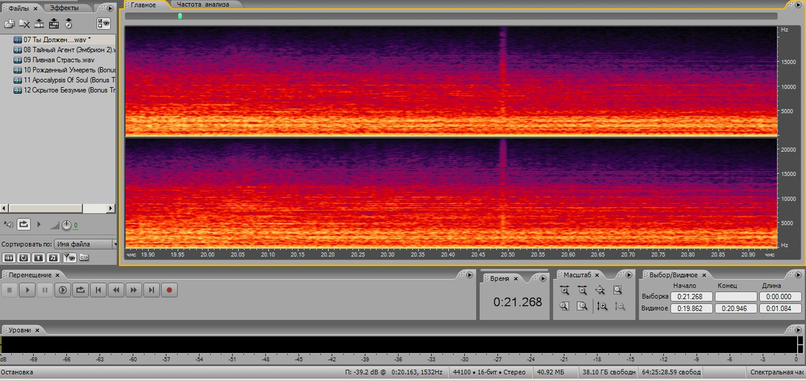Click the Import File icon in Files panel
The image size is (806, 381).
click(9, 24)
